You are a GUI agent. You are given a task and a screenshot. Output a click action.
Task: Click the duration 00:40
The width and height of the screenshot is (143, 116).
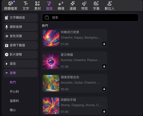point(65,89)
